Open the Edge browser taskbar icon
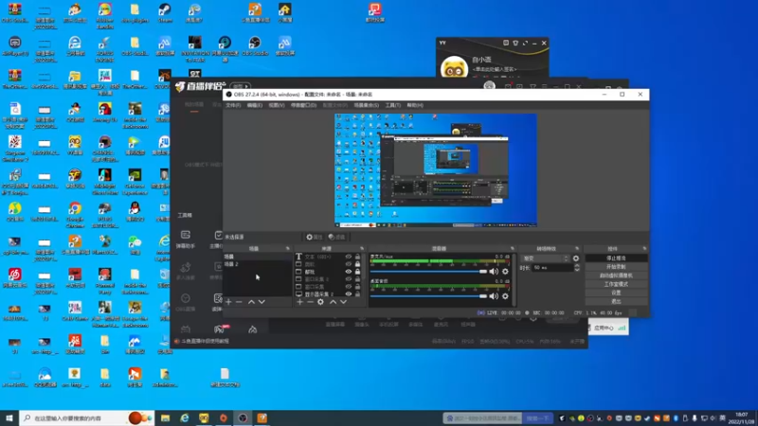Screen dimensions: 758x426 coord(185,418)
